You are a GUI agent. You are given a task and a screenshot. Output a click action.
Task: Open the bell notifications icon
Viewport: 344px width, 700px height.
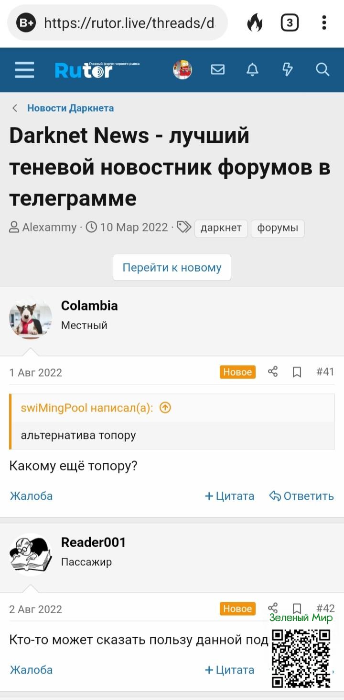point(252,70)
